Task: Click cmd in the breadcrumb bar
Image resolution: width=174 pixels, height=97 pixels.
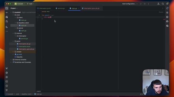Action: click(17, 94)
